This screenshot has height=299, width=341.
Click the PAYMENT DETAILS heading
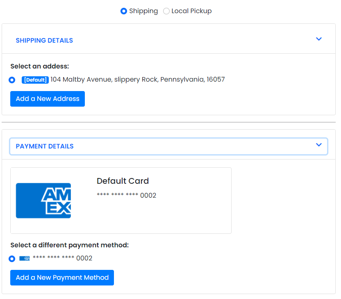pos(45,146)
